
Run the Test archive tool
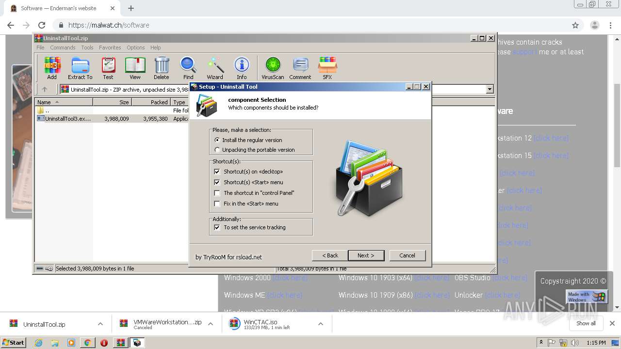pos(108,68)
